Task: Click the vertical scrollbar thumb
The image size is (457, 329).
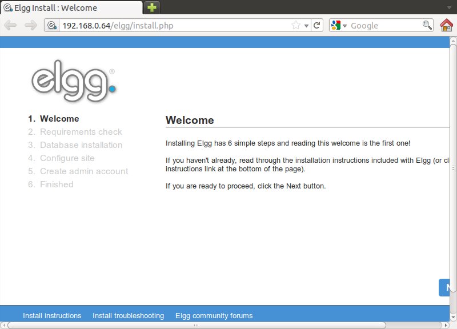Action: click(x=453, y=167)
